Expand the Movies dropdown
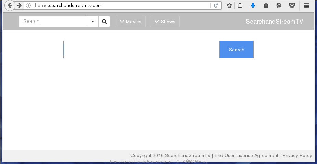The image size is (317, 164). [x=130, y=22]
